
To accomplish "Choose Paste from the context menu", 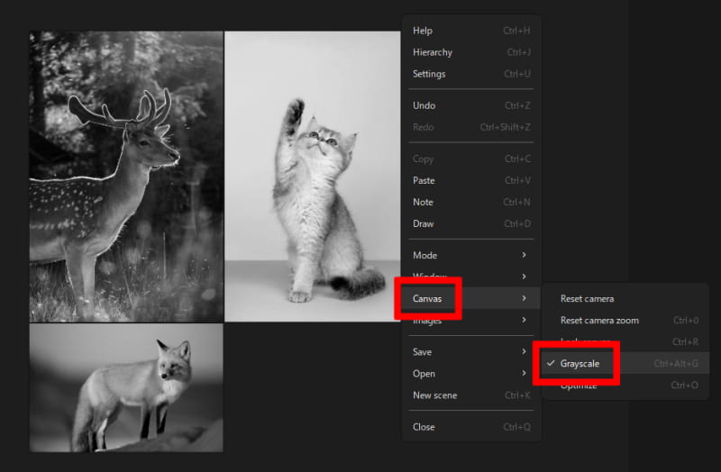I will coord(424,180).
